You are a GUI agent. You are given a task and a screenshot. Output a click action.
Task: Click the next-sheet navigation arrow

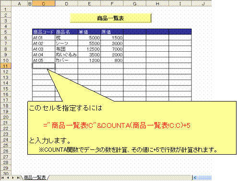tap(13, 178)
